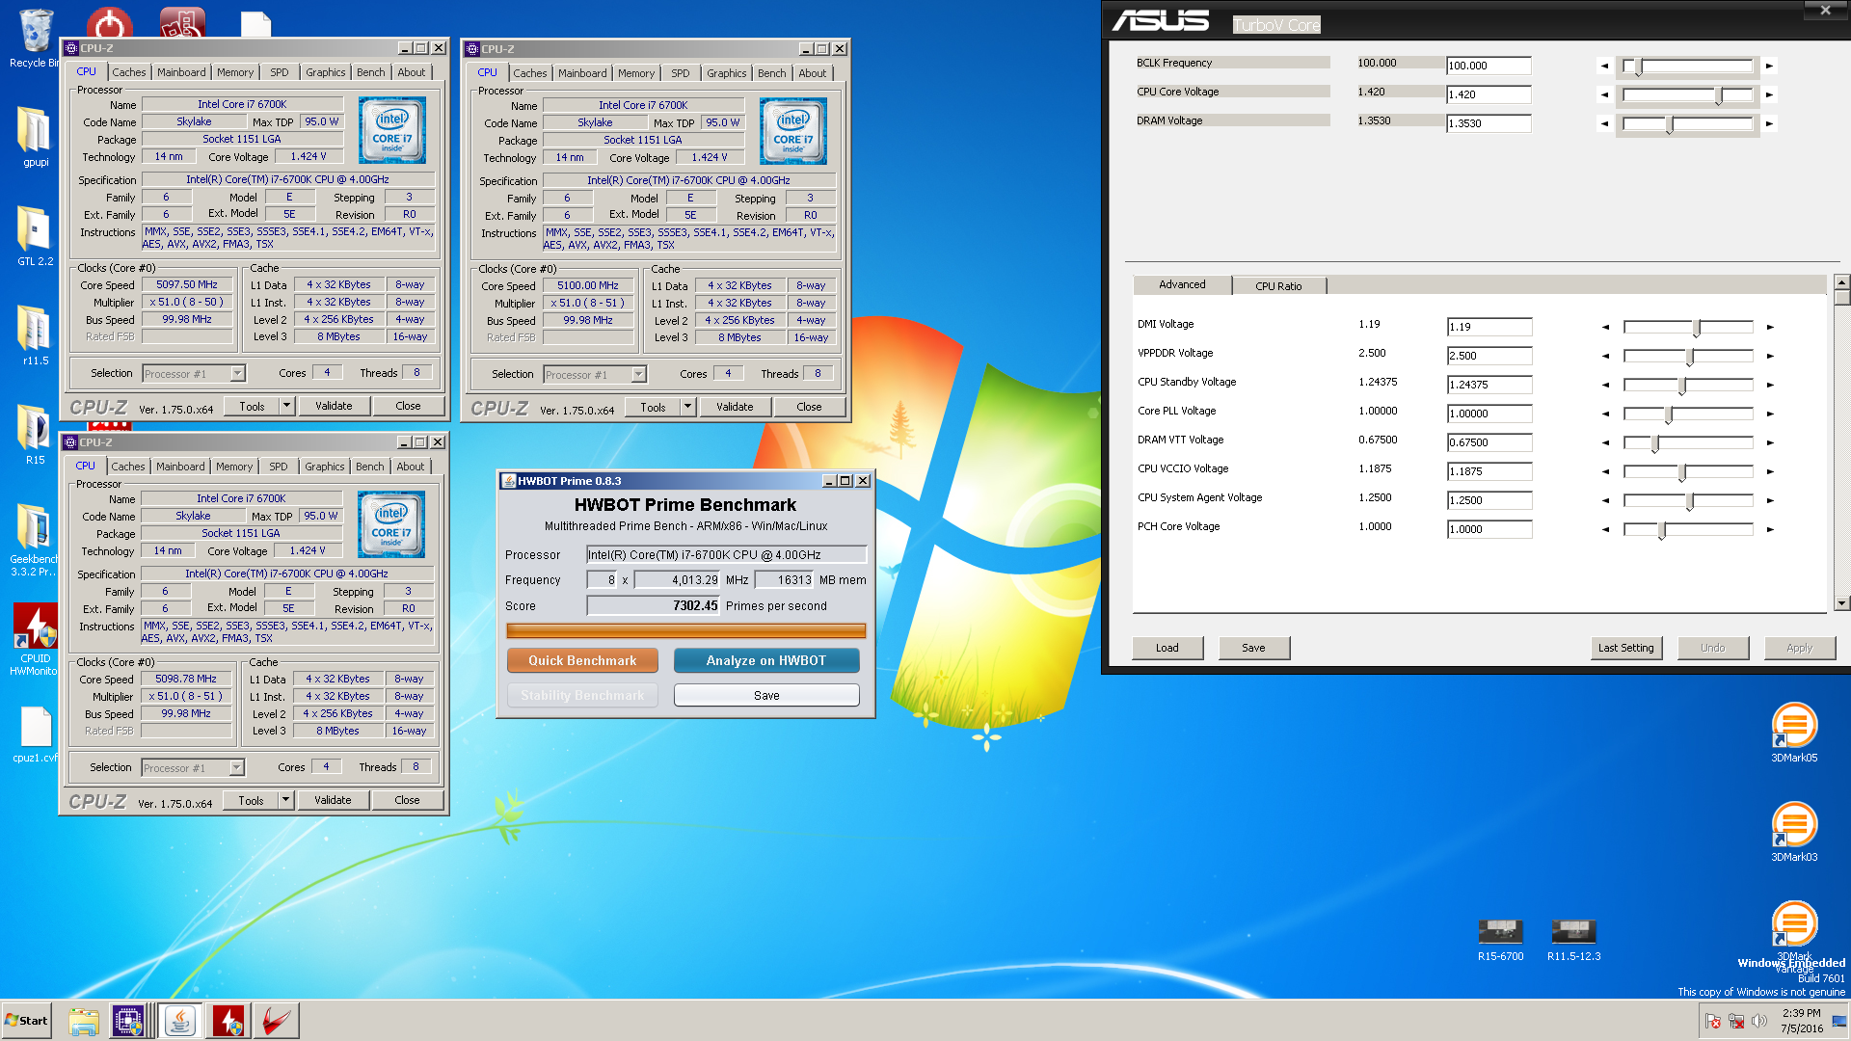Open the r11.5 desktop folder
1851x1041 pixels.
(35, 334)
